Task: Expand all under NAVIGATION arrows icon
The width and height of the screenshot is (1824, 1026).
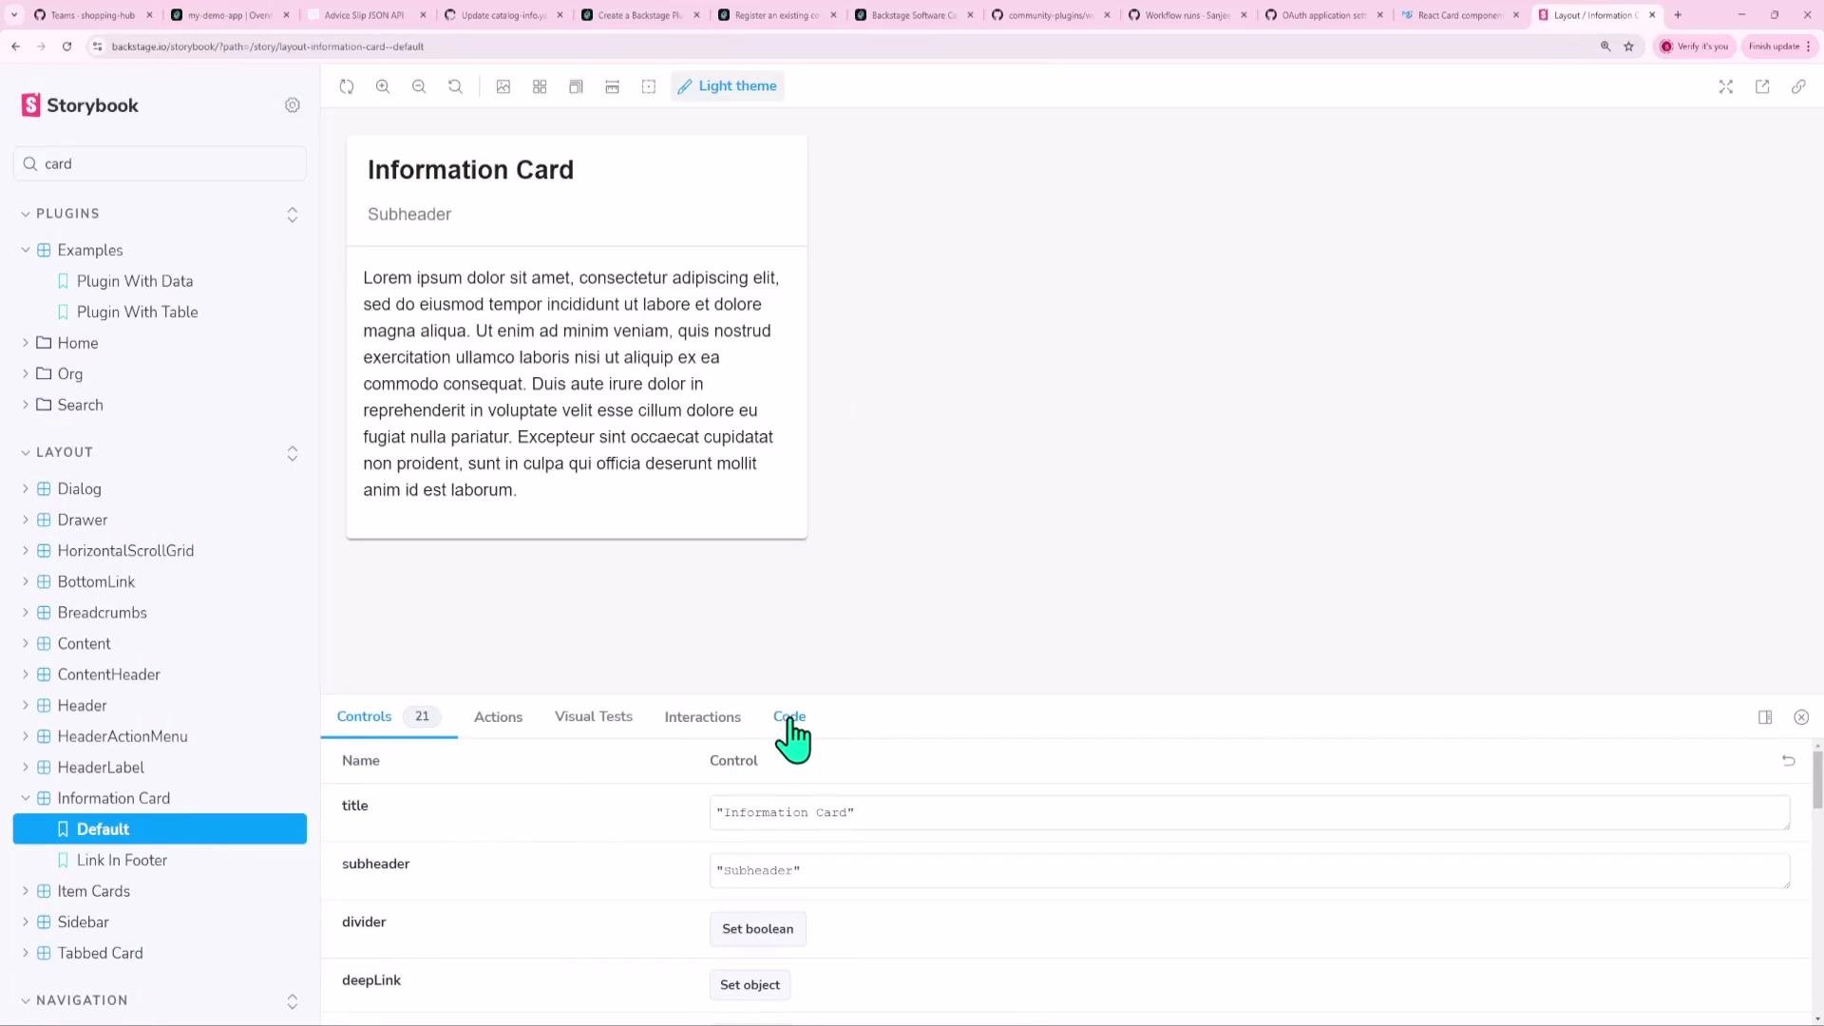Action: coord(293,1001)
